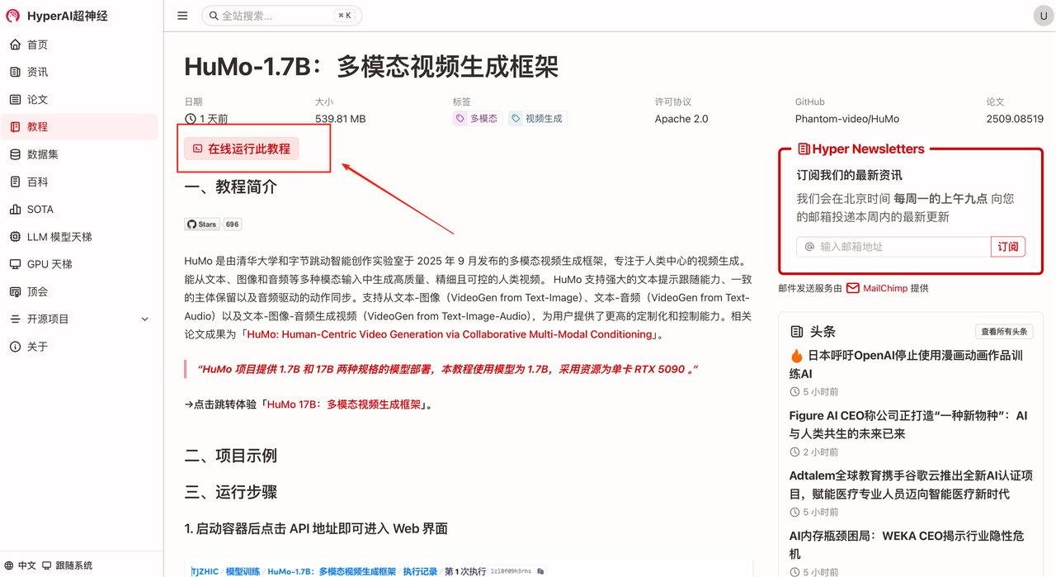Open the user avatar menu
The height and width of the screenshot is (577, 1056).
pos(1043,15)
